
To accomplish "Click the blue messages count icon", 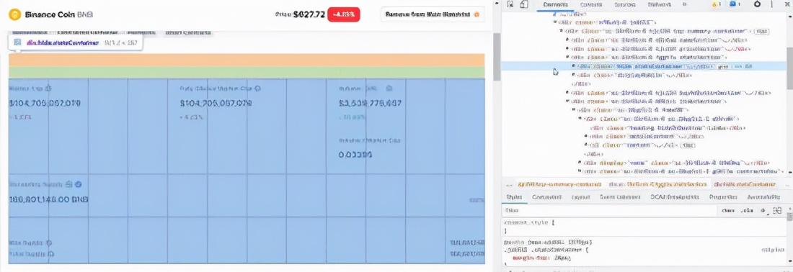I will coord(733,4).
